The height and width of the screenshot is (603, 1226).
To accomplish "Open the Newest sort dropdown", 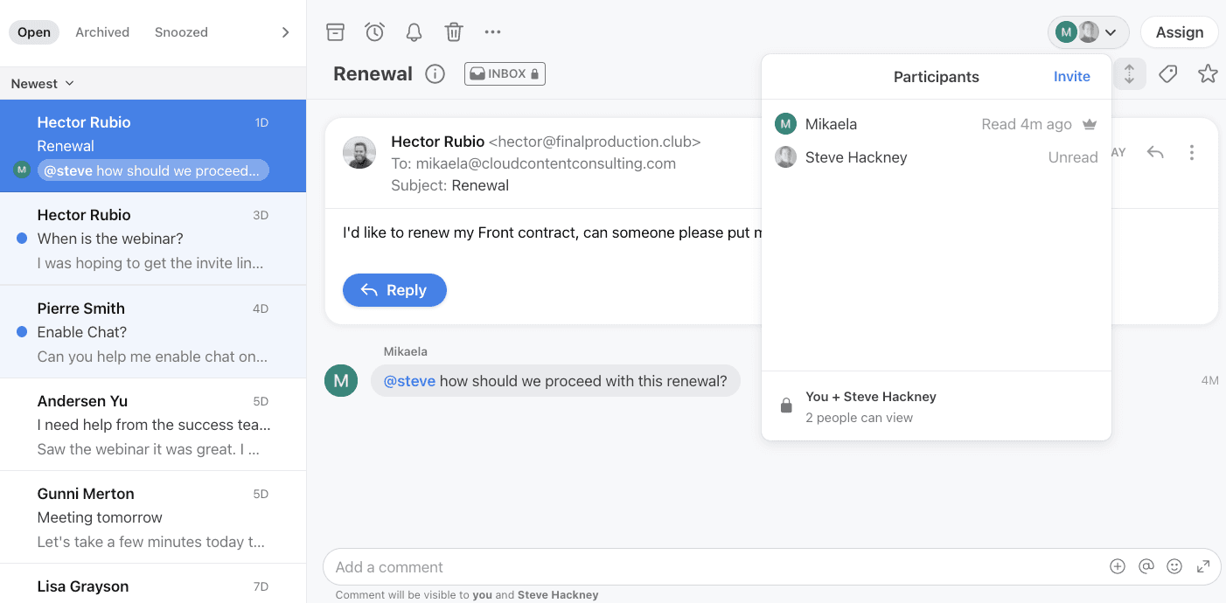I will (42, 84).
